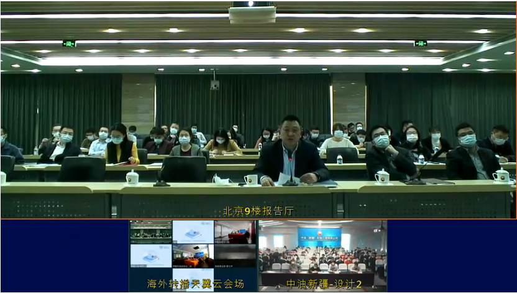Select top-right red-table room tile in mosaic
This screenshot has height=293, width=517.
[235, 231]
